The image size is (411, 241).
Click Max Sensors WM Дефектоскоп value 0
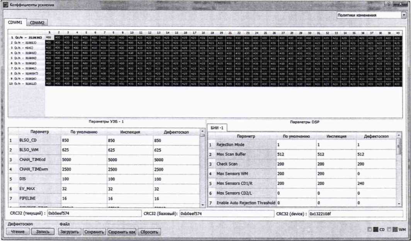[376, 174]
